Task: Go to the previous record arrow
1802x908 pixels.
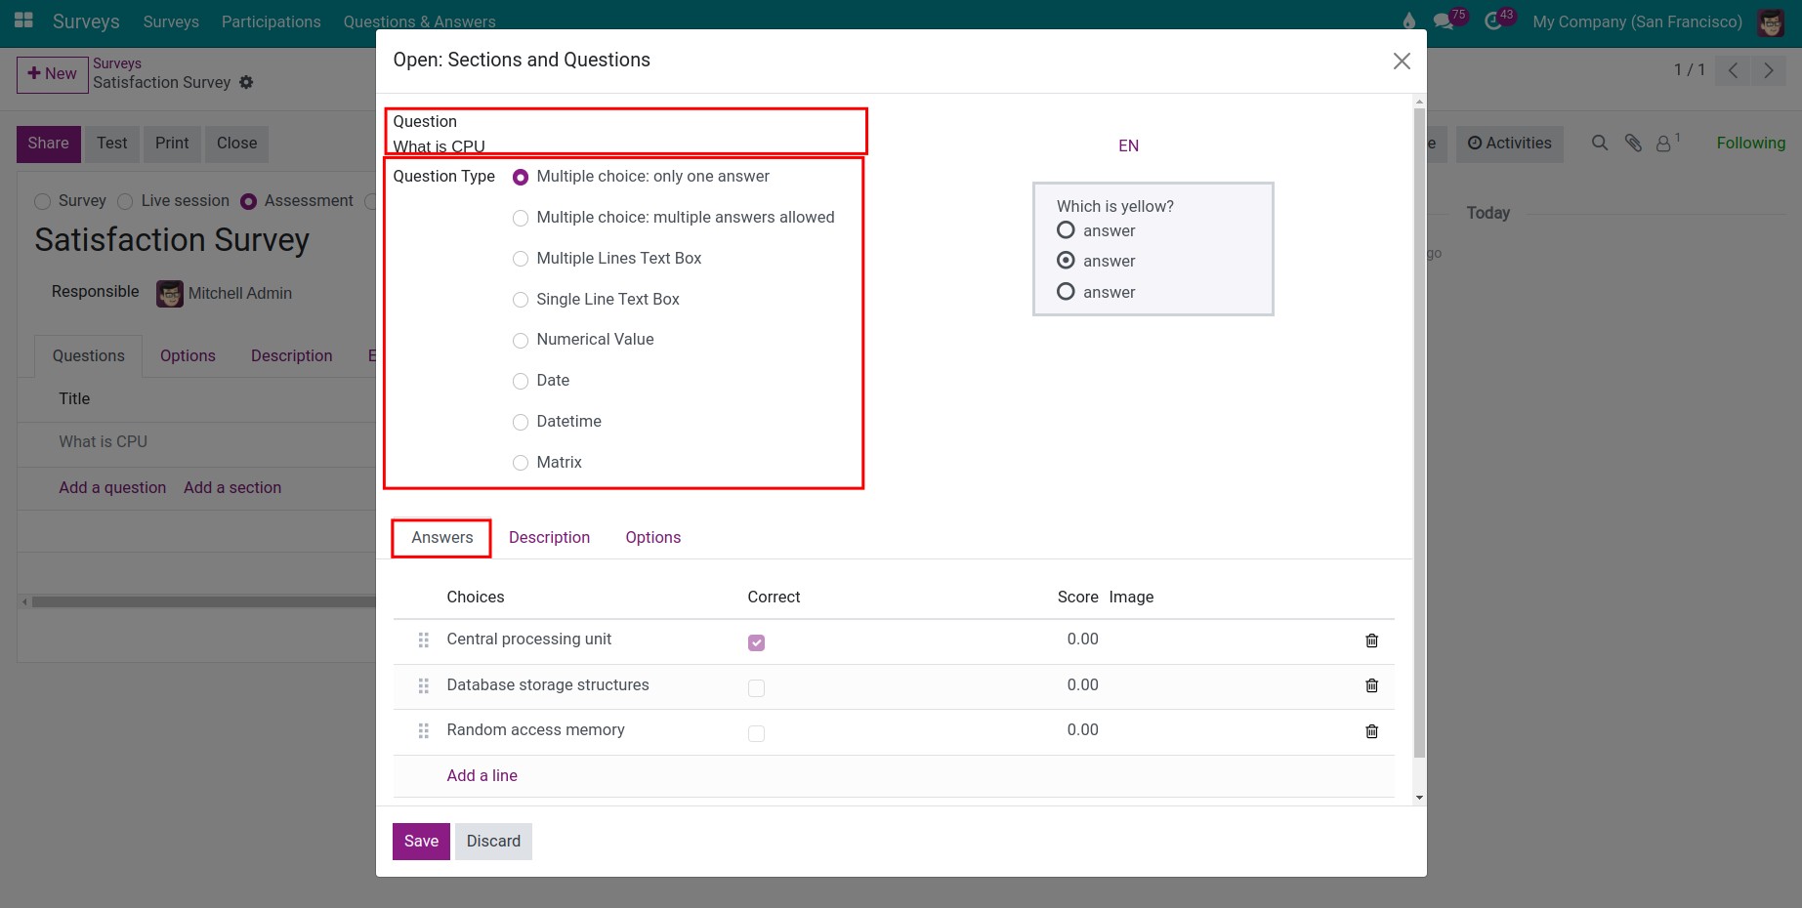Action: click(1733, 70)
